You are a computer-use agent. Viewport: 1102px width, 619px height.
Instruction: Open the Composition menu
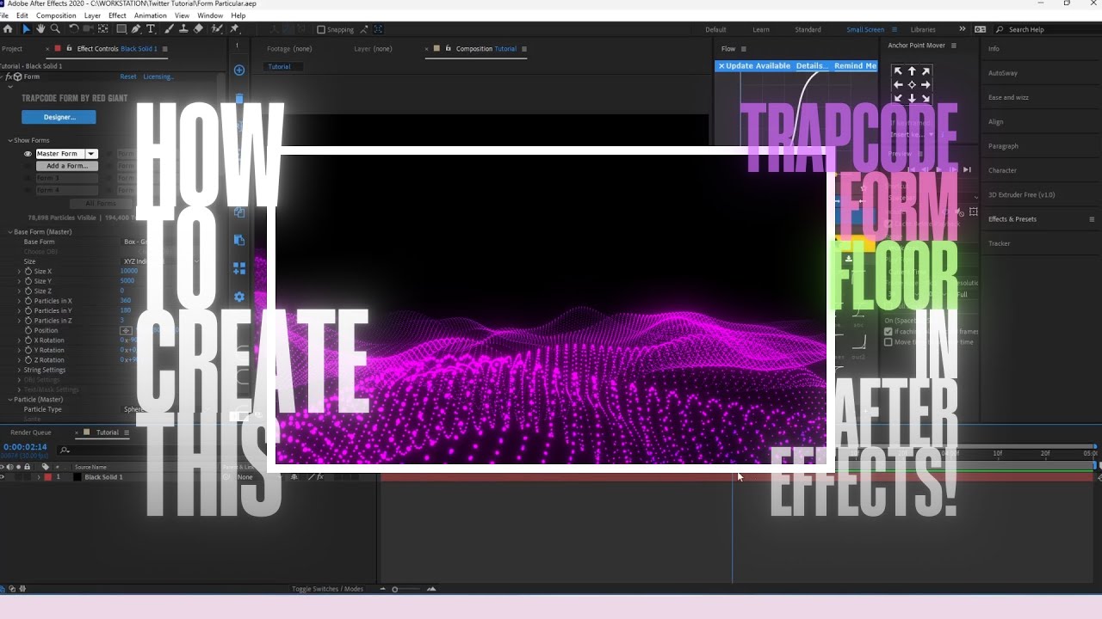point(56,15)
